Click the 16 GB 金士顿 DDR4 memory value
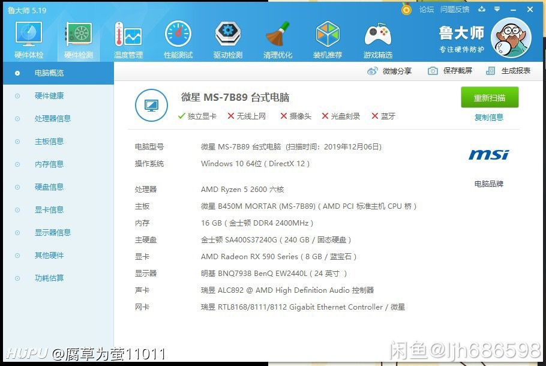 tap(257, 223)
